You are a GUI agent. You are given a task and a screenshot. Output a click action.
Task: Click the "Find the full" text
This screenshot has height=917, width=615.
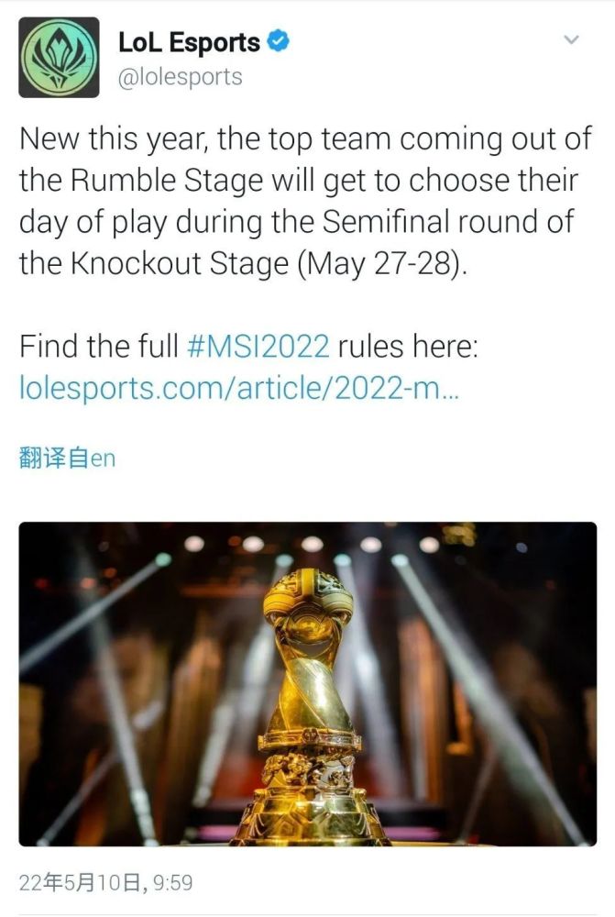[99, 348]
